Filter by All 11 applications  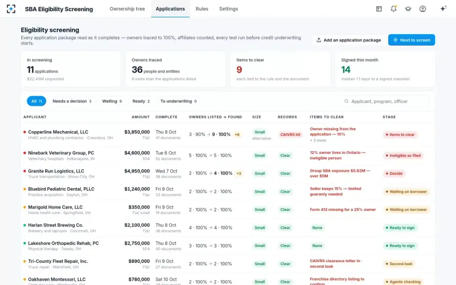(x=36, y=101)
